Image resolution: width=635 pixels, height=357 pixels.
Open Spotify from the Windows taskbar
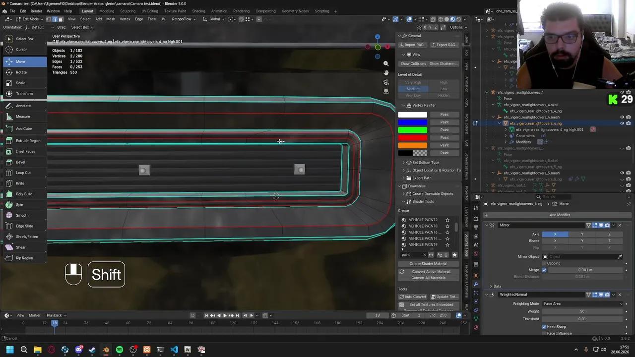pos(120,350)
